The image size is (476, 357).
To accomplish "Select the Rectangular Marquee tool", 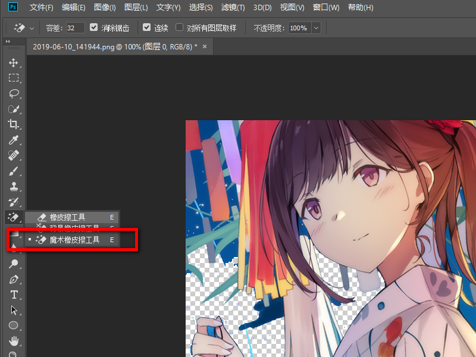I will [13, 78].
